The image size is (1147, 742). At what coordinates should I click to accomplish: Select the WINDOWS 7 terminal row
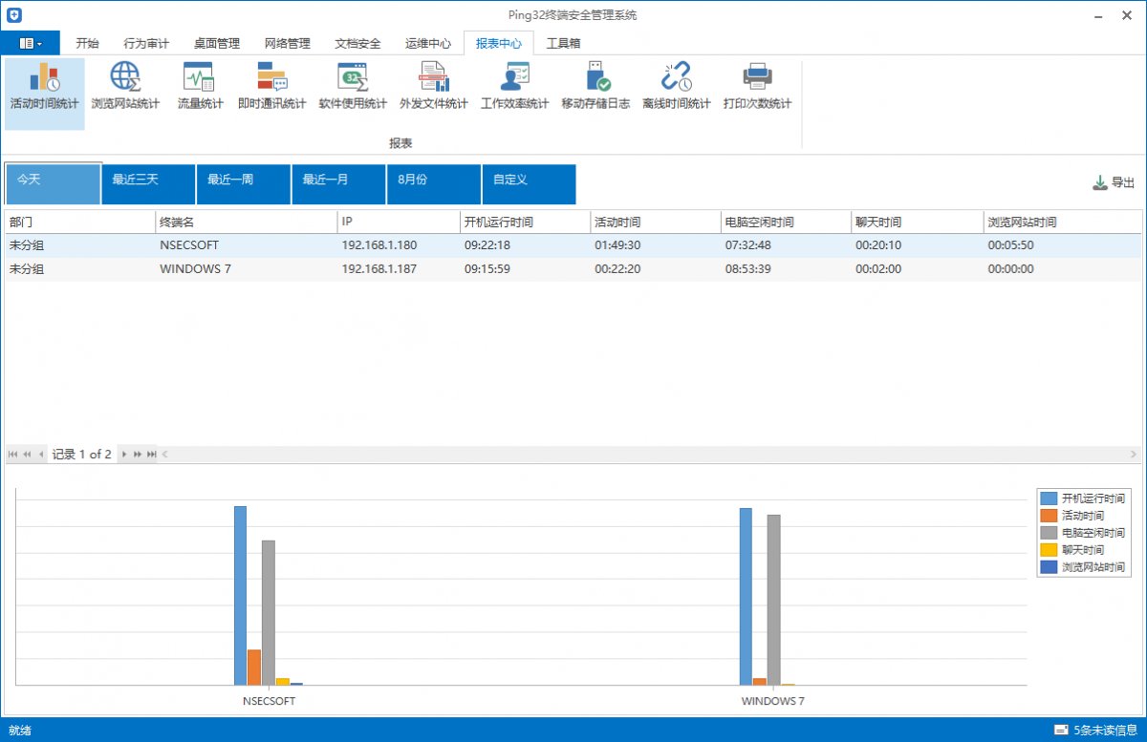[x=194, y=269]
